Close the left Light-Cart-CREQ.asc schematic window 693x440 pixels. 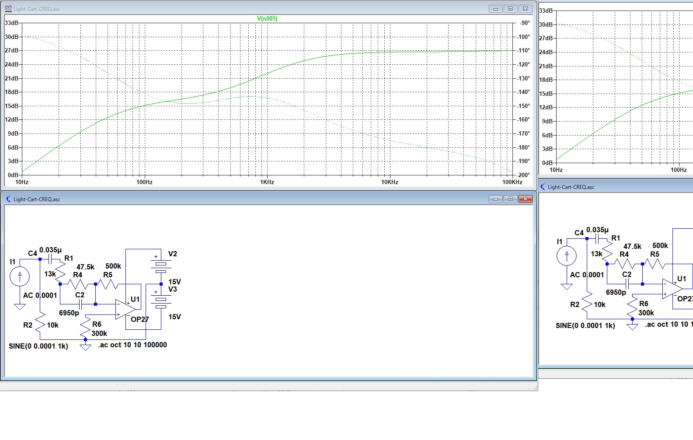pos(525,199)
